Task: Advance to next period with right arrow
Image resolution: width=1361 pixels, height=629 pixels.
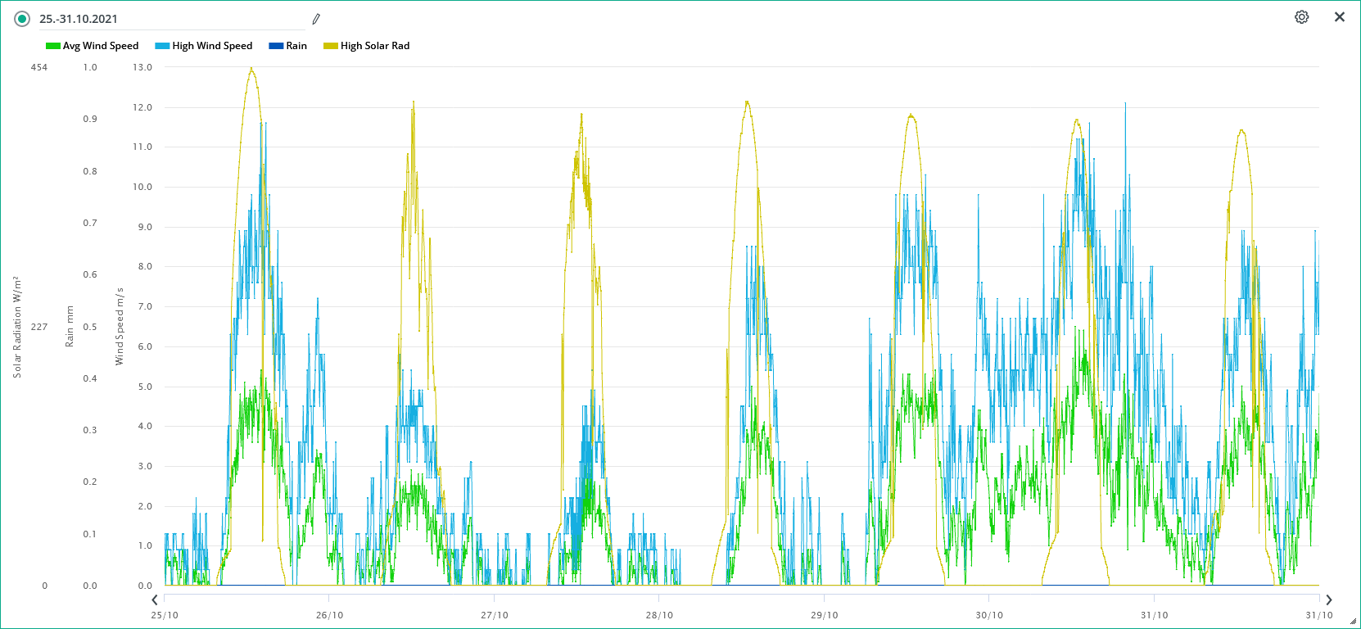Action: point(1328,600)
